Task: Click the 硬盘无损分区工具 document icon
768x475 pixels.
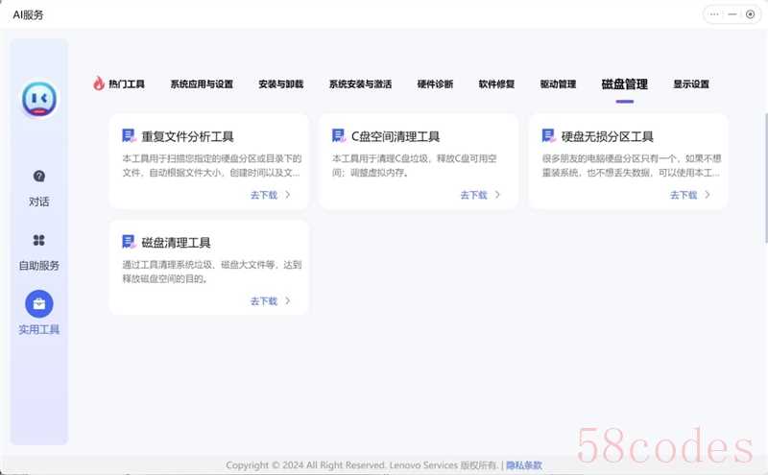Action: pos(548,136)
